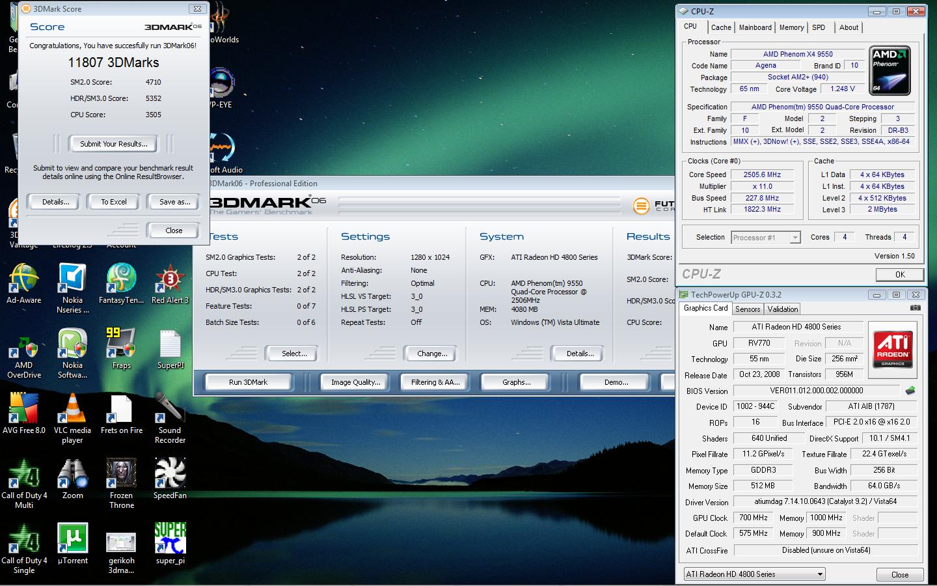Viewport: 937px width, 586px height.
Task: Open the graphics card dropdown in GPU-Z
Action: tap(755, 574)
